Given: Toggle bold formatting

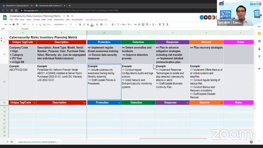Looking at the screenshot, I should (80, 25).
